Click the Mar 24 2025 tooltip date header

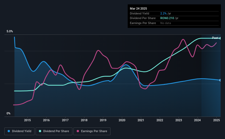pos(138,8)
